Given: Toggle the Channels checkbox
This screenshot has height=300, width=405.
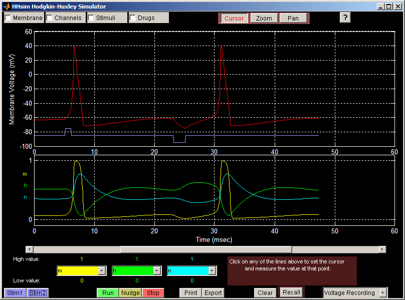Looking at the screenshot, I should click(50, 18).
